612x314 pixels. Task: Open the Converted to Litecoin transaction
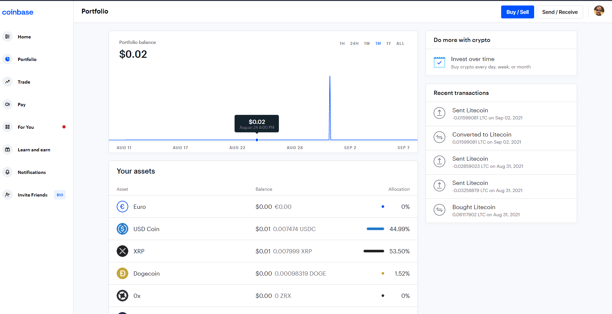coord(501,138)
